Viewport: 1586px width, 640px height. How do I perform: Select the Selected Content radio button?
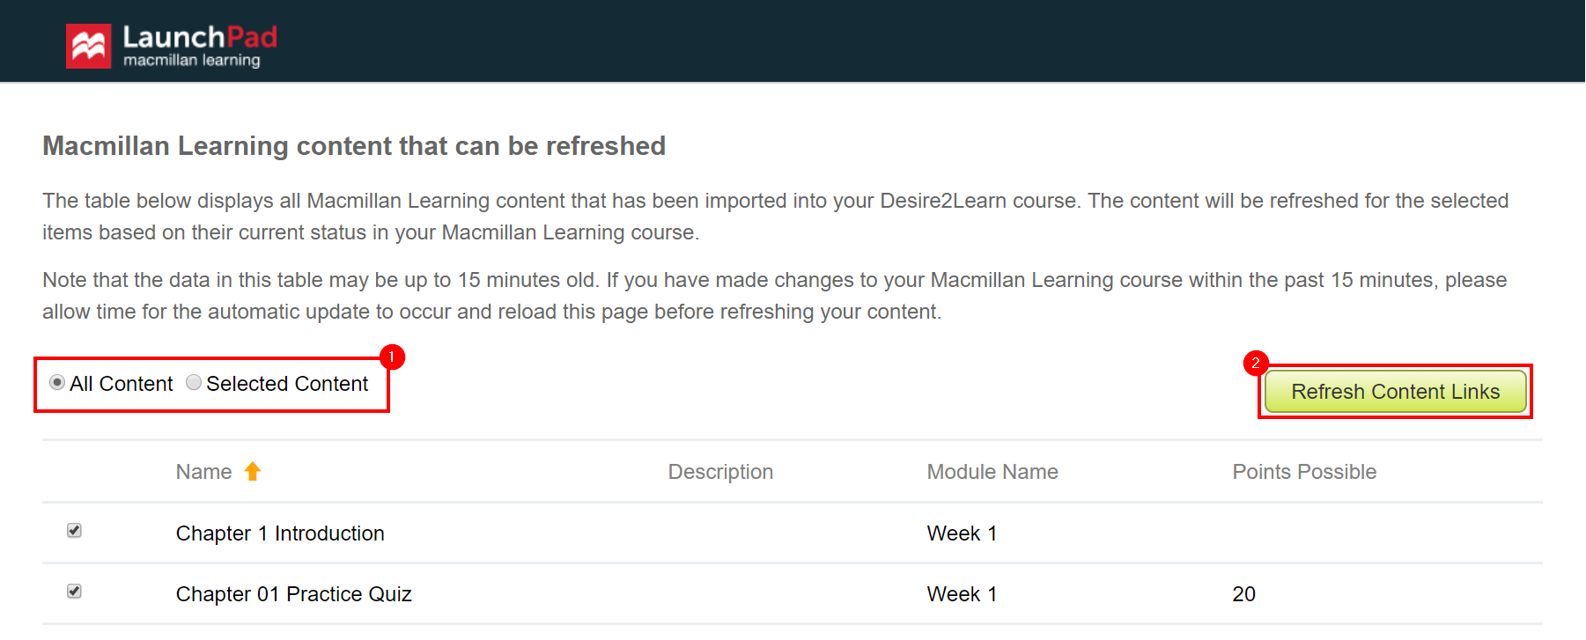194,383
